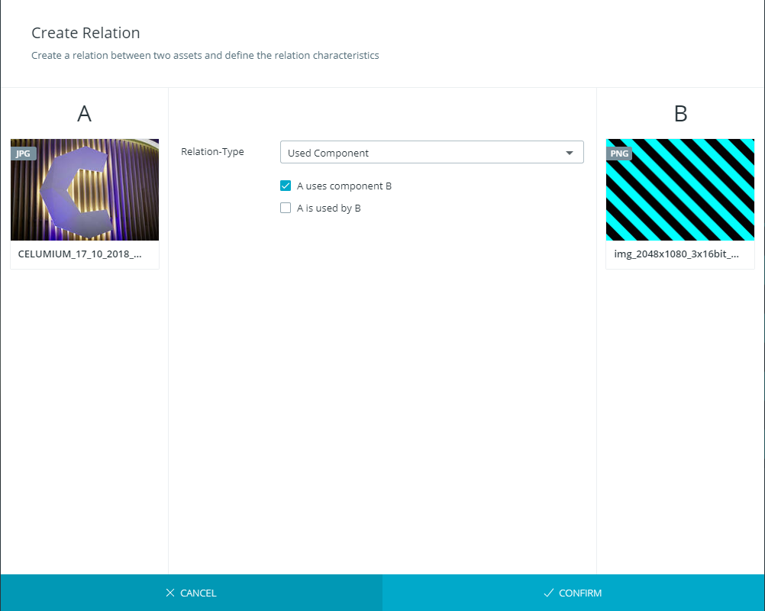Click the img_2048x1080_3x16bit filename label
Image resolution: width=765 pixels, height=611 pixels.
675,254
